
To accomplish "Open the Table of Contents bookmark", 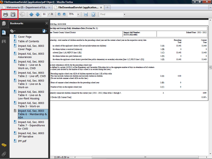I will [28, 41].
